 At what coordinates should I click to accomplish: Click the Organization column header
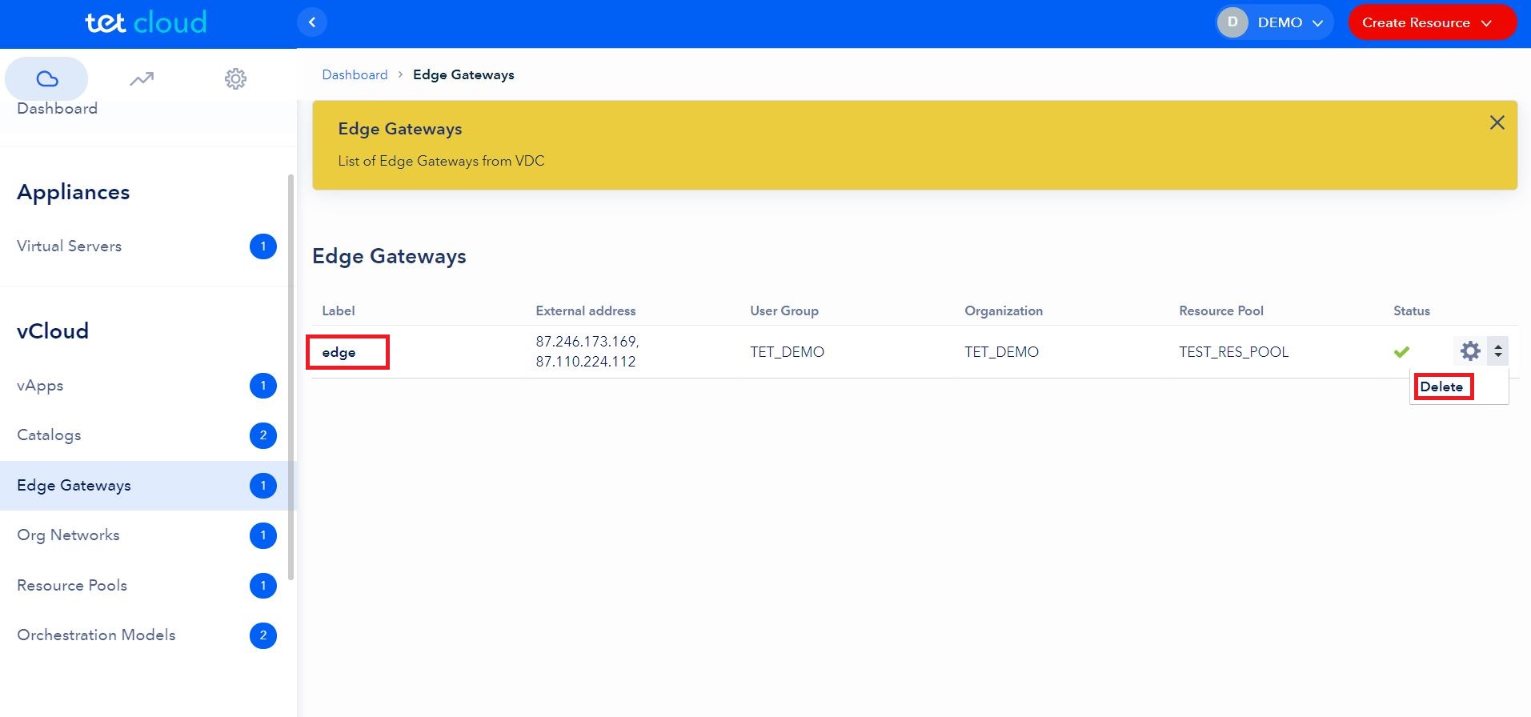1004,310
